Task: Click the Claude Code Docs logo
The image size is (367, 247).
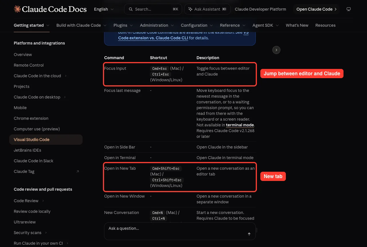Action: (50, 9)
